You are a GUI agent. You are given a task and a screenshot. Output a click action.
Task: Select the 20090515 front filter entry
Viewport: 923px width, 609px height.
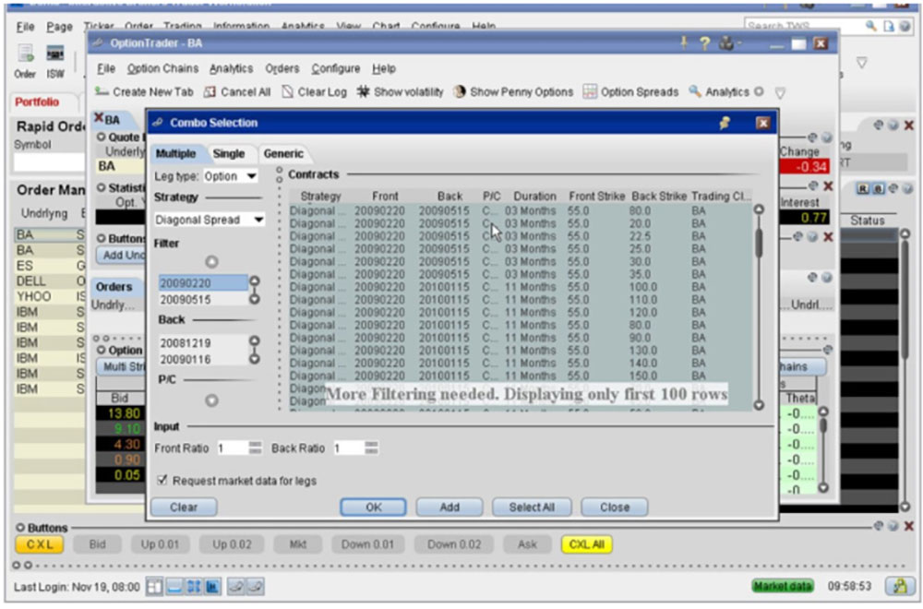(x=185, y=300)
